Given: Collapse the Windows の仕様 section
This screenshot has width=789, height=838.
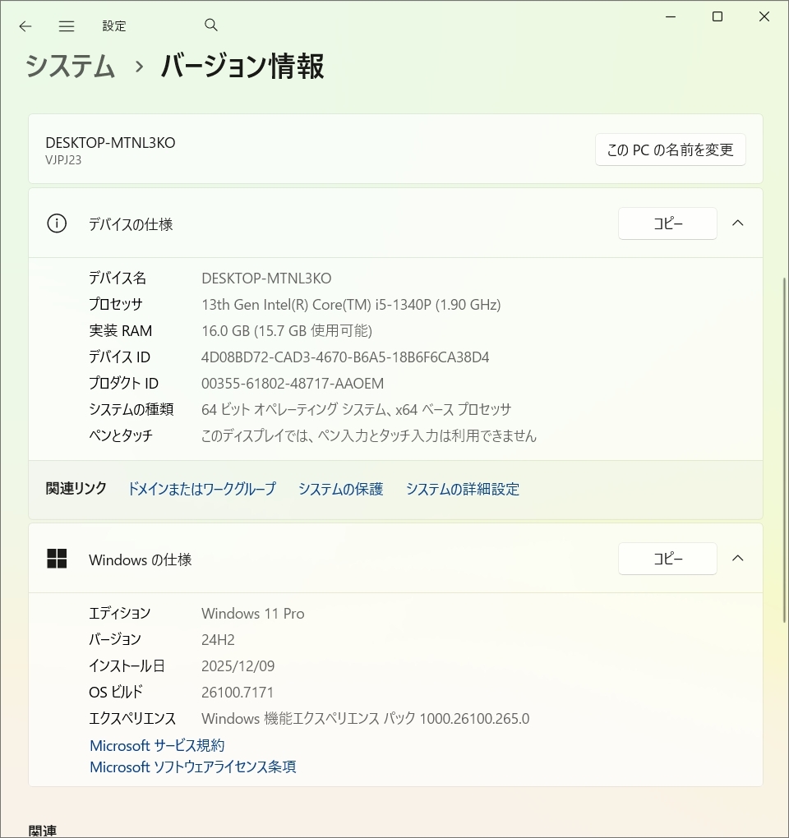Looking at the screenshot, I should [737, 558].
